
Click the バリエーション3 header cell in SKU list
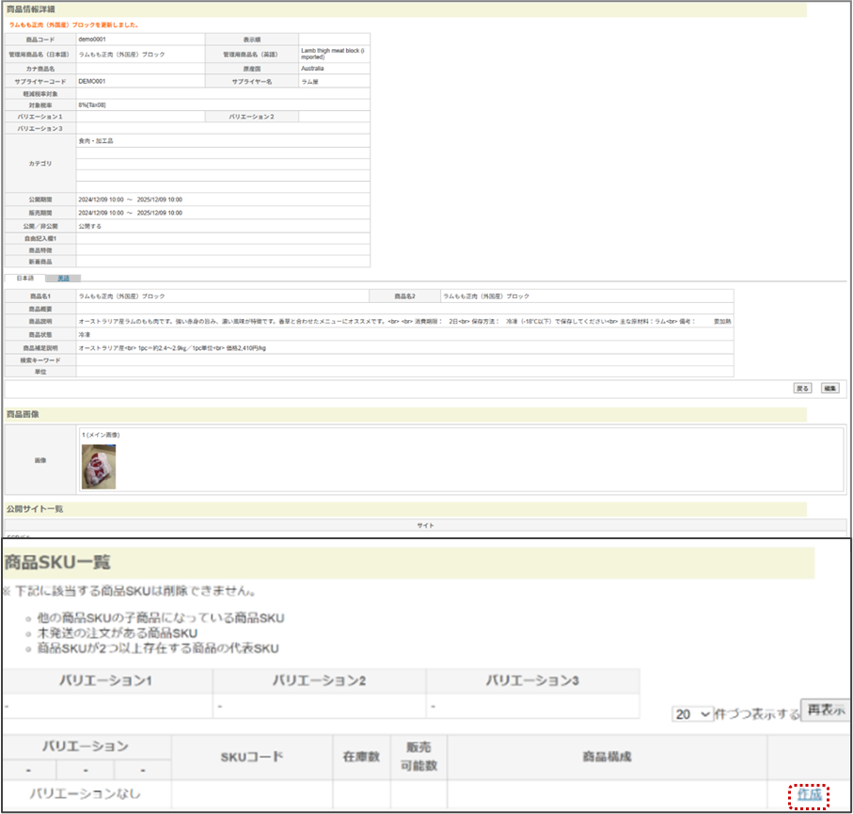coord(532,680)
